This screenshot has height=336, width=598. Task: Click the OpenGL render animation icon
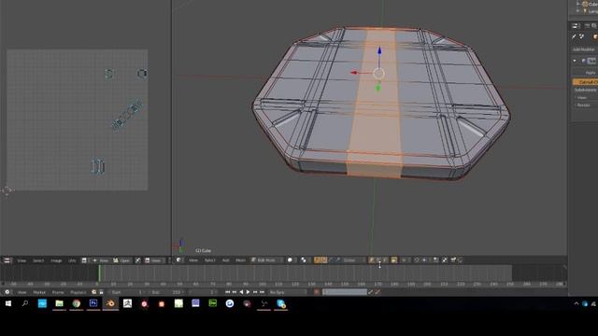coord(460,260)
